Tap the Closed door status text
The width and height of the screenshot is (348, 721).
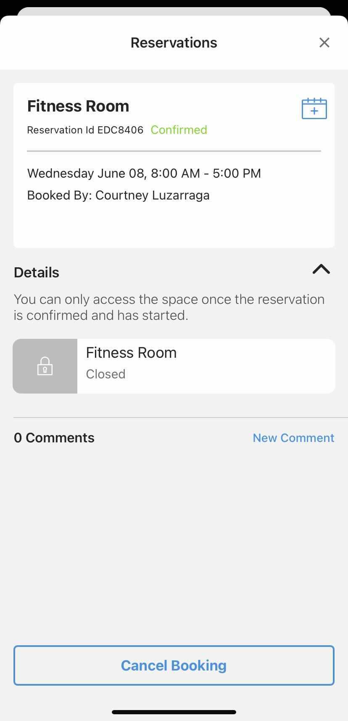click(105, 374)
